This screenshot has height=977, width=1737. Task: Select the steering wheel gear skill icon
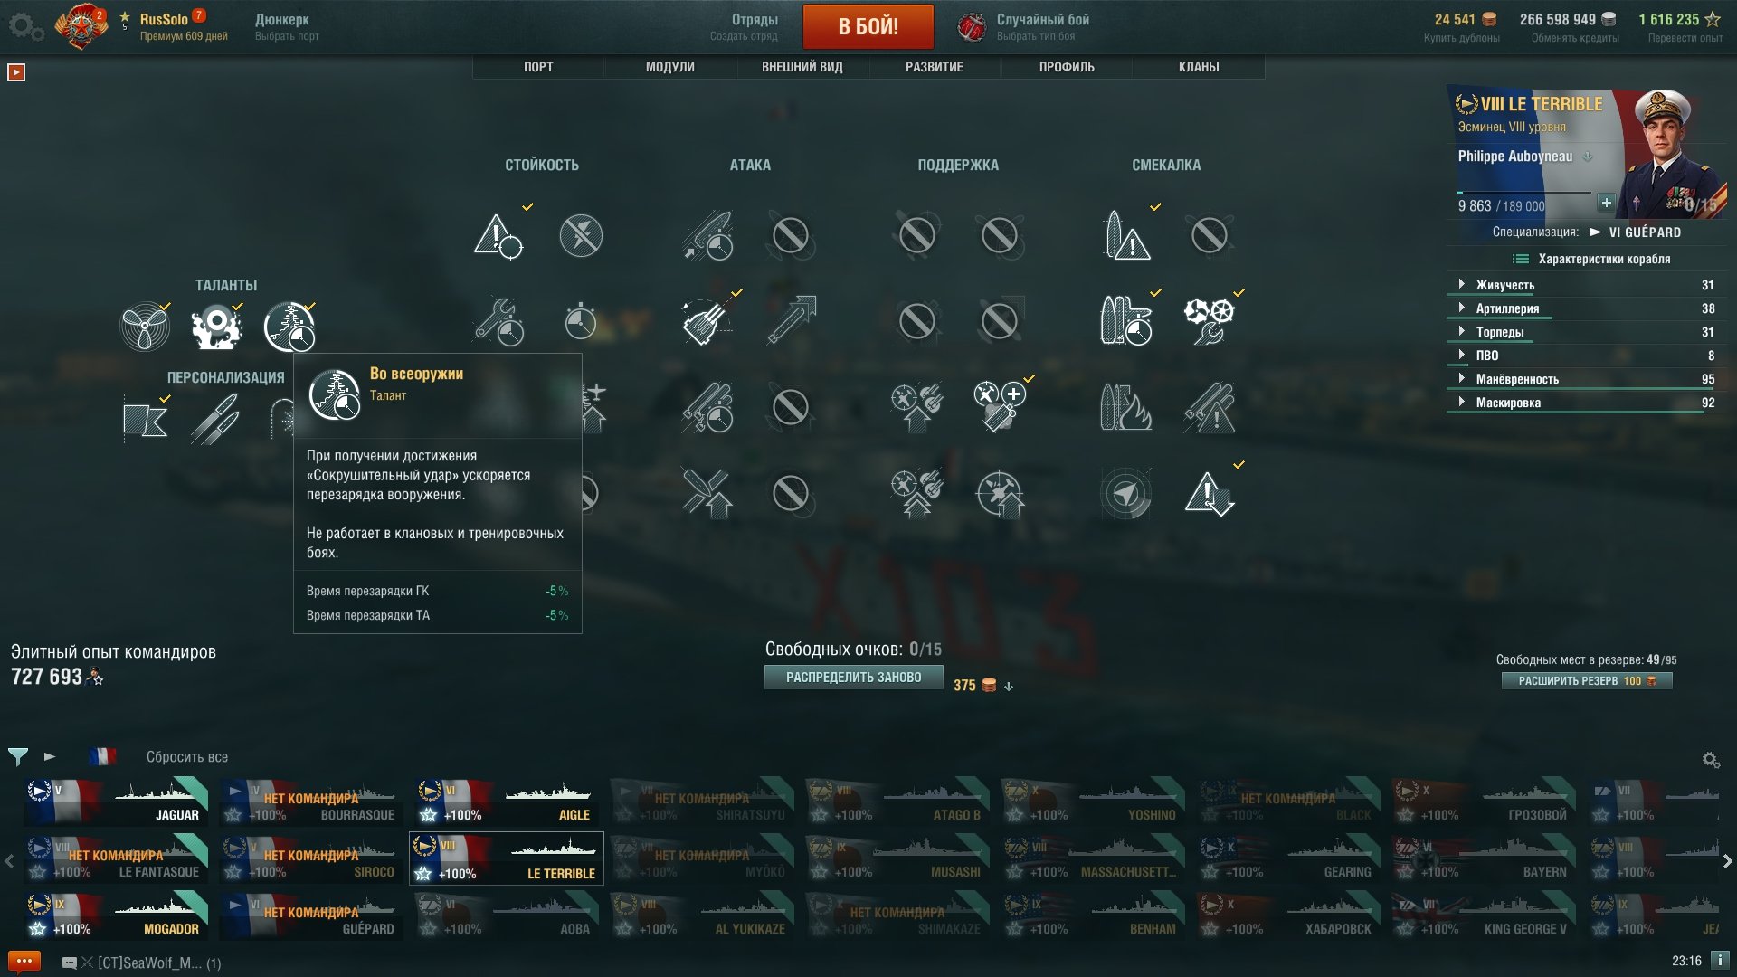pos(1209,321)
